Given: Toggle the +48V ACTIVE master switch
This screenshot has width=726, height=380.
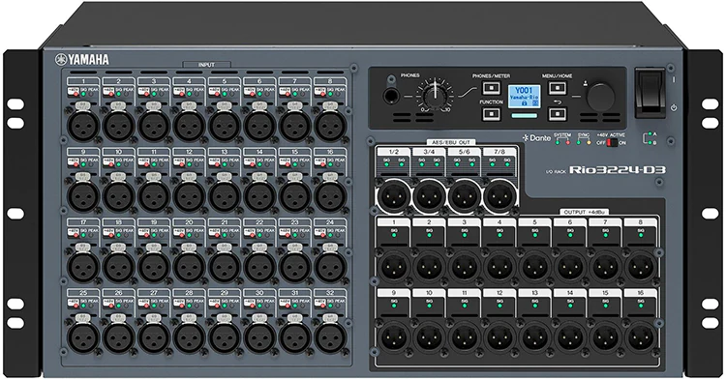Looking at the screenshot, I should (x=612, y=143).
